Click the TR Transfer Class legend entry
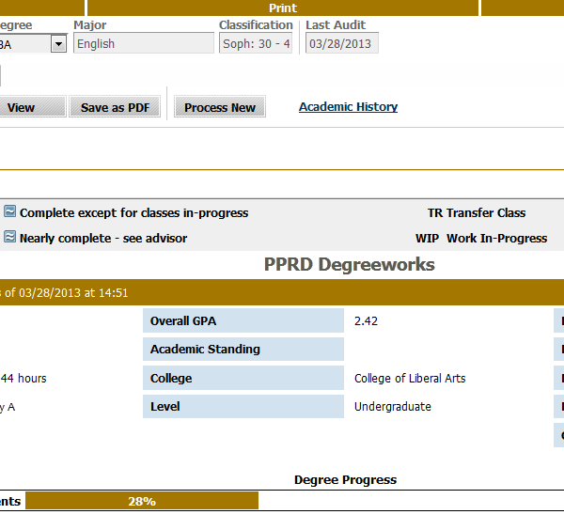564x530 pixels. click(x=476, y=213)
